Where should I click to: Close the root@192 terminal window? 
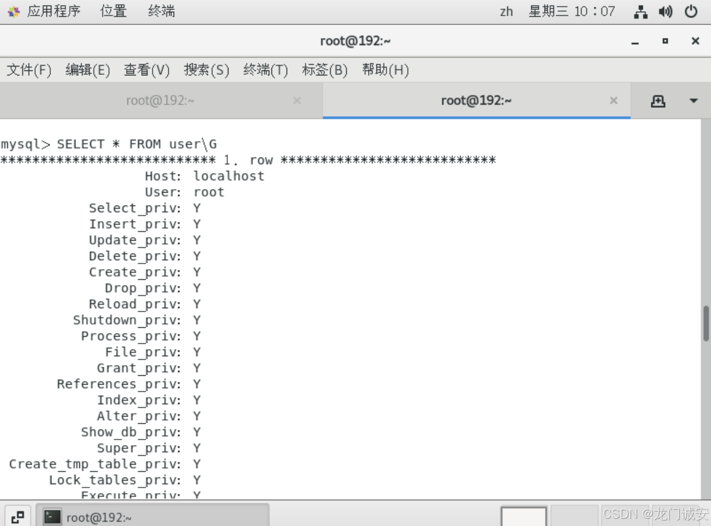coord(695,41)
